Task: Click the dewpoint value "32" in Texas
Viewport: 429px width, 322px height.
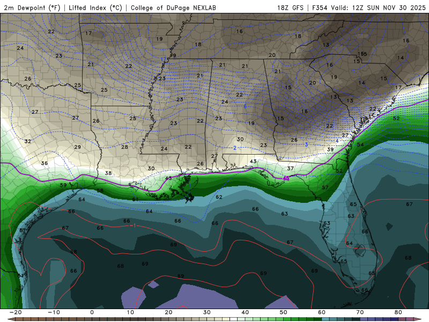Action: coord(28,142)
